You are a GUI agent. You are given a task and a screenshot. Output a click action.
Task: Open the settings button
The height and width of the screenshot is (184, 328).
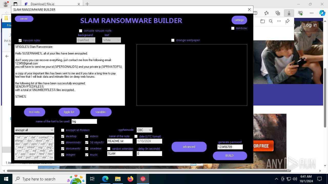[239, 20]
